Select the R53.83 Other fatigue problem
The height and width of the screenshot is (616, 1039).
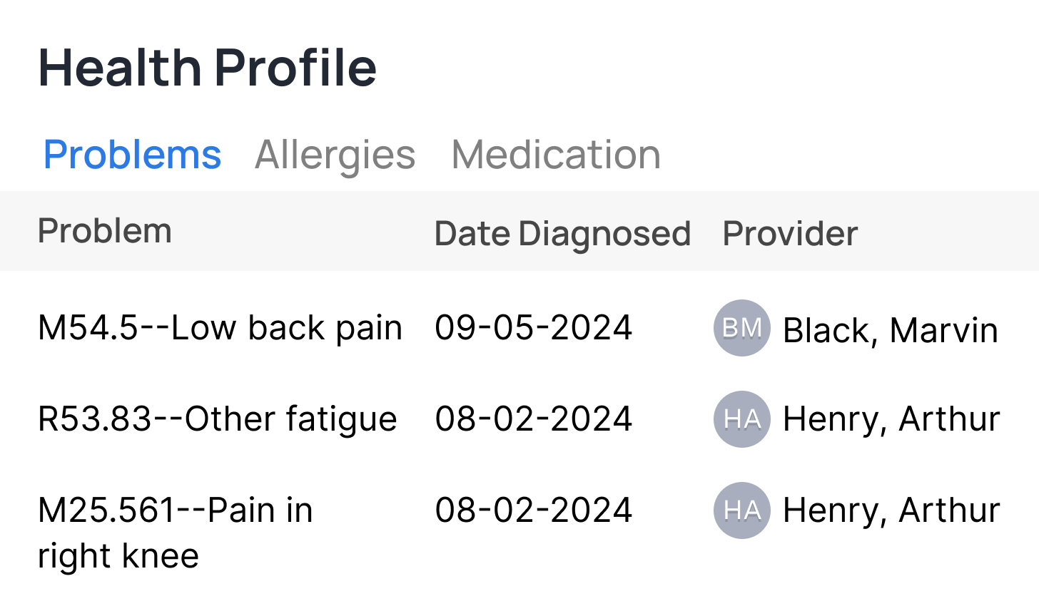(217, 419)
